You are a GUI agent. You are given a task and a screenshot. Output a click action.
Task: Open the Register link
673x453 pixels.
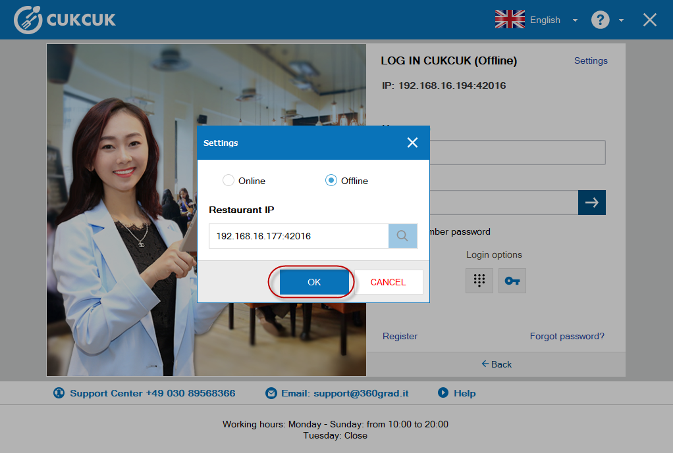(400, 337)
